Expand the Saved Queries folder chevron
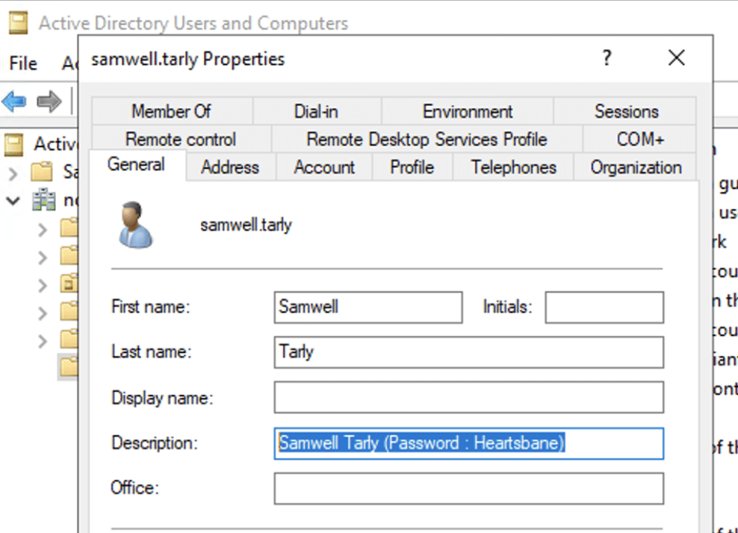 pos(13,173)
